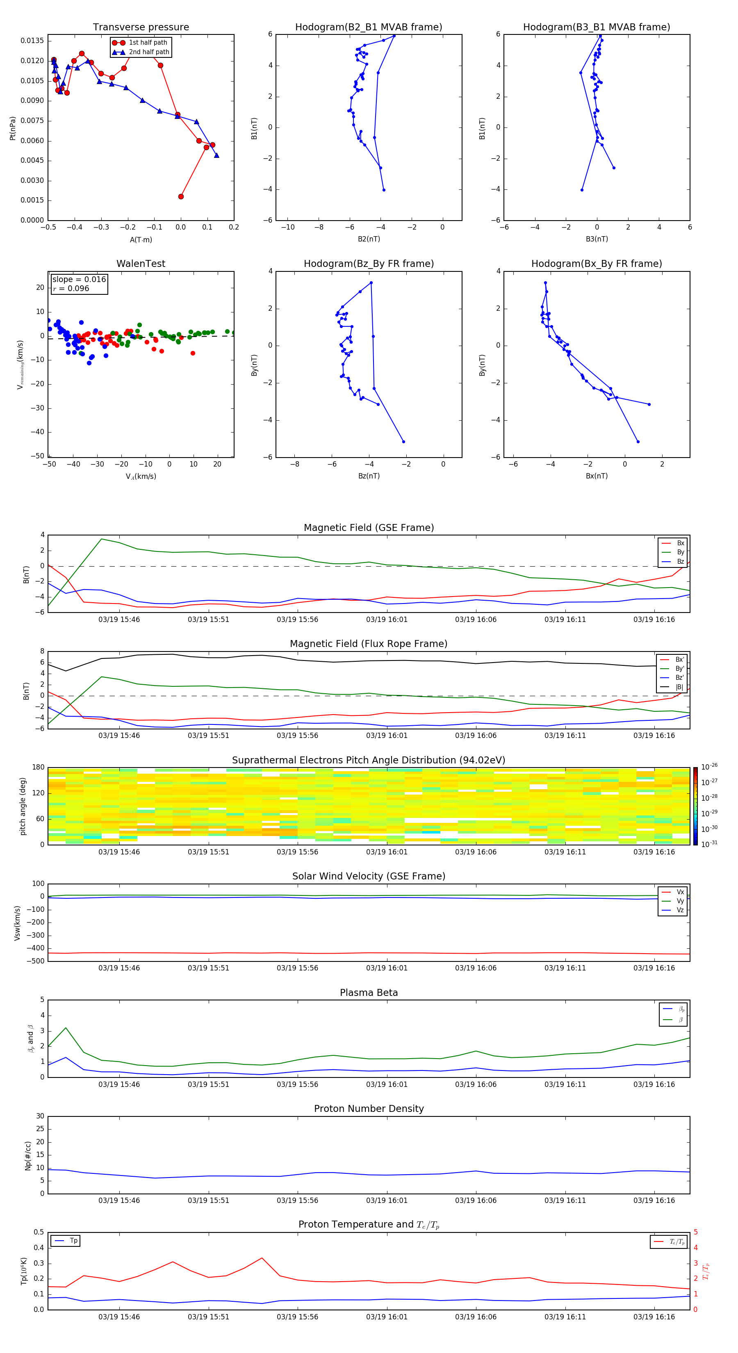
Task: Click the 'Plasma Beta' plot title
Action: click(369, 993)
